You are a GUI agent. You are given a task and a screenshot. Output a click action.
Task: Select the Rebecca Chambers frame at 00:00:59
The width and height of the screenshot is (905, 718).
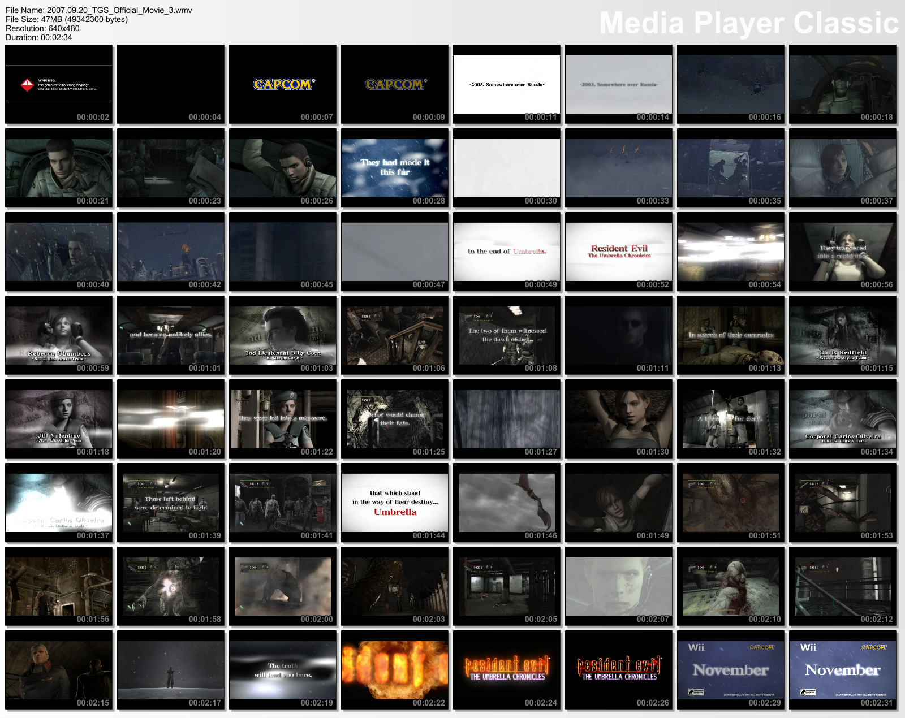tap(59, 335)
